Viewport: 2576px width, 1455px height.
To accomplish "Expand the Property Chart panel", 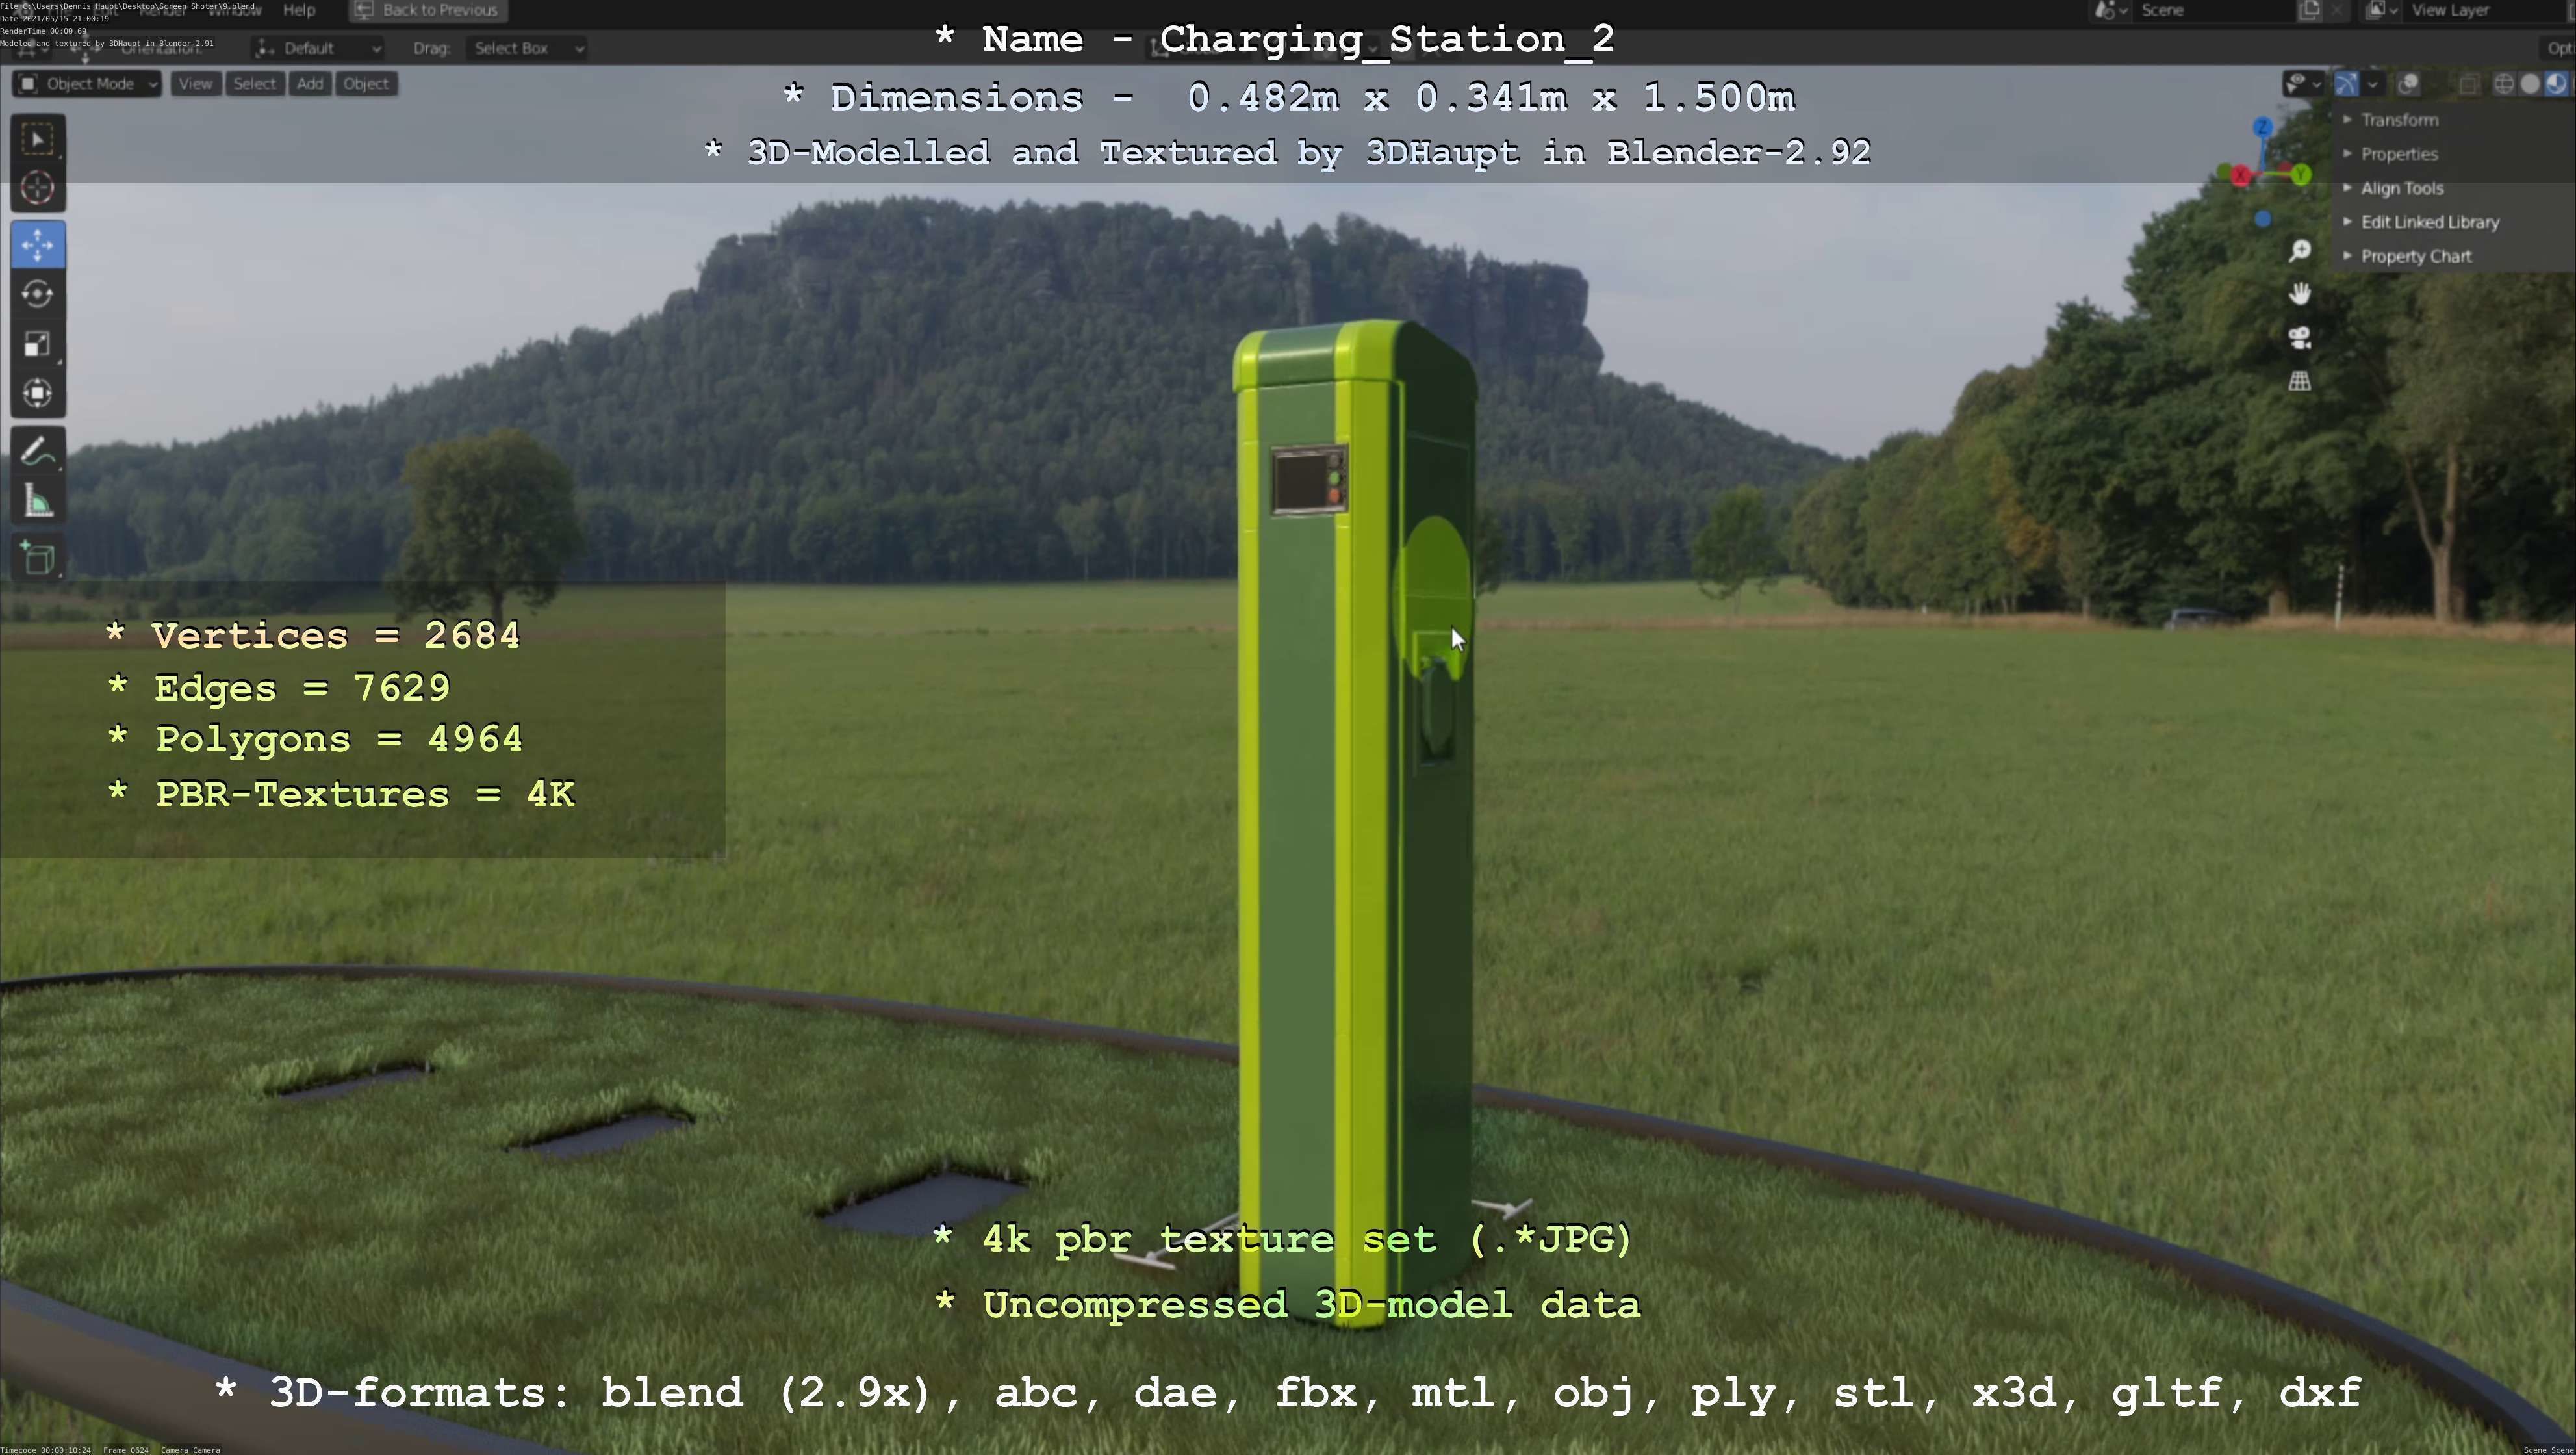I will [2408, 256].
